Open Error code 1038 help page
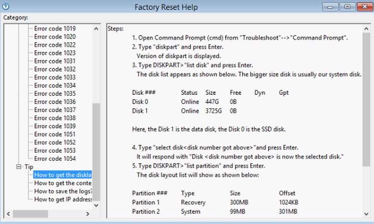The image size is (374, 224). [55, 118]
